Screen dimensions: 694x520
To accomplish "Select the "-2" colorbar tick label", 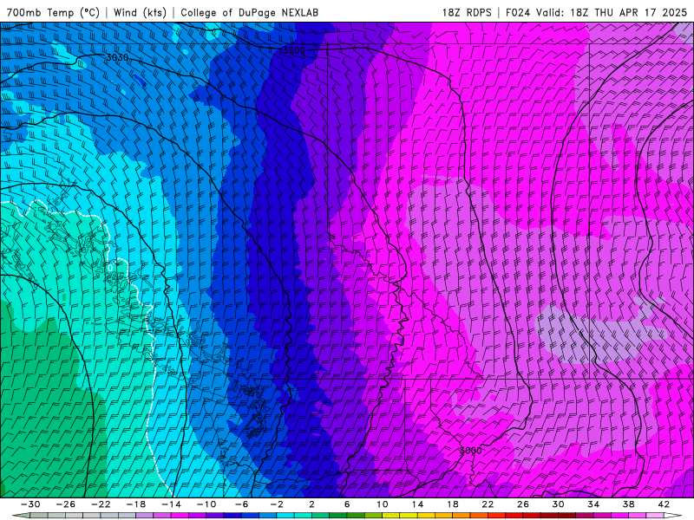I will click(x=277, y=504).
